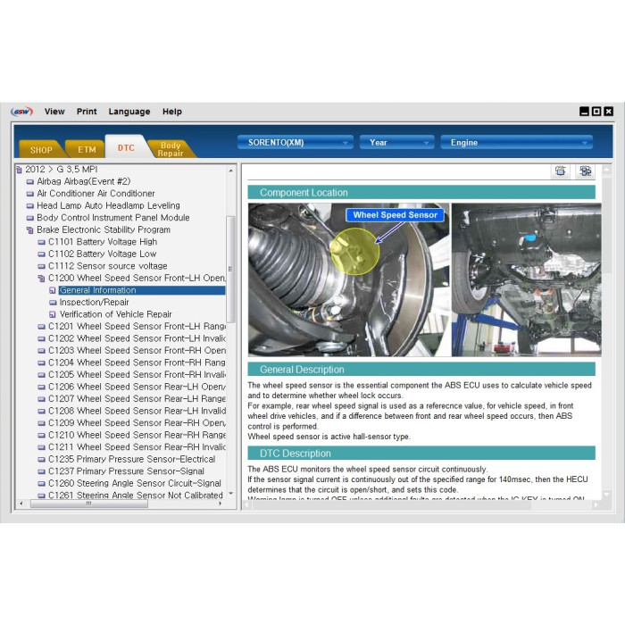Click the tree vertical scrollbar thumb

[x=230, y=269]
